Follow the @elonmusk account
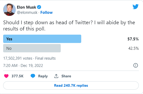Screen dimensions: 143x94 click(47, 12)
